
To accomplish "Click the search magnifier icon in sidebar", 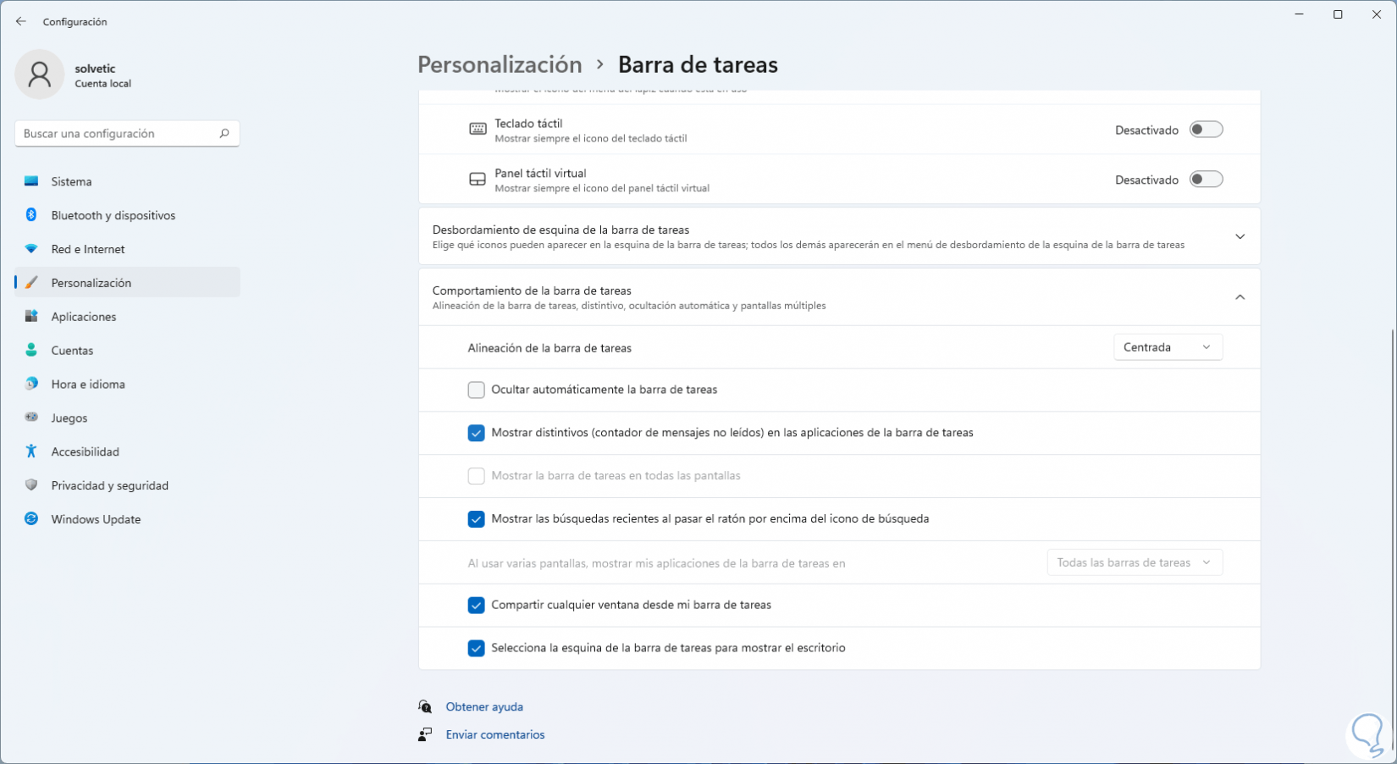I will point(224,134).
